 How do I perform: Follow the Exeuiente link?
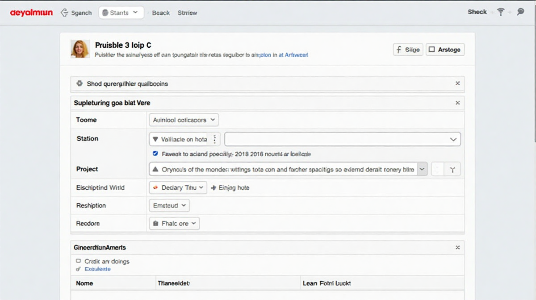pos(97,269)
